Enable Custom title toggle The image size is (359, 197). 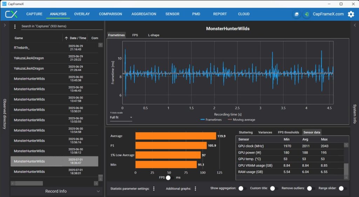(274, 188)
